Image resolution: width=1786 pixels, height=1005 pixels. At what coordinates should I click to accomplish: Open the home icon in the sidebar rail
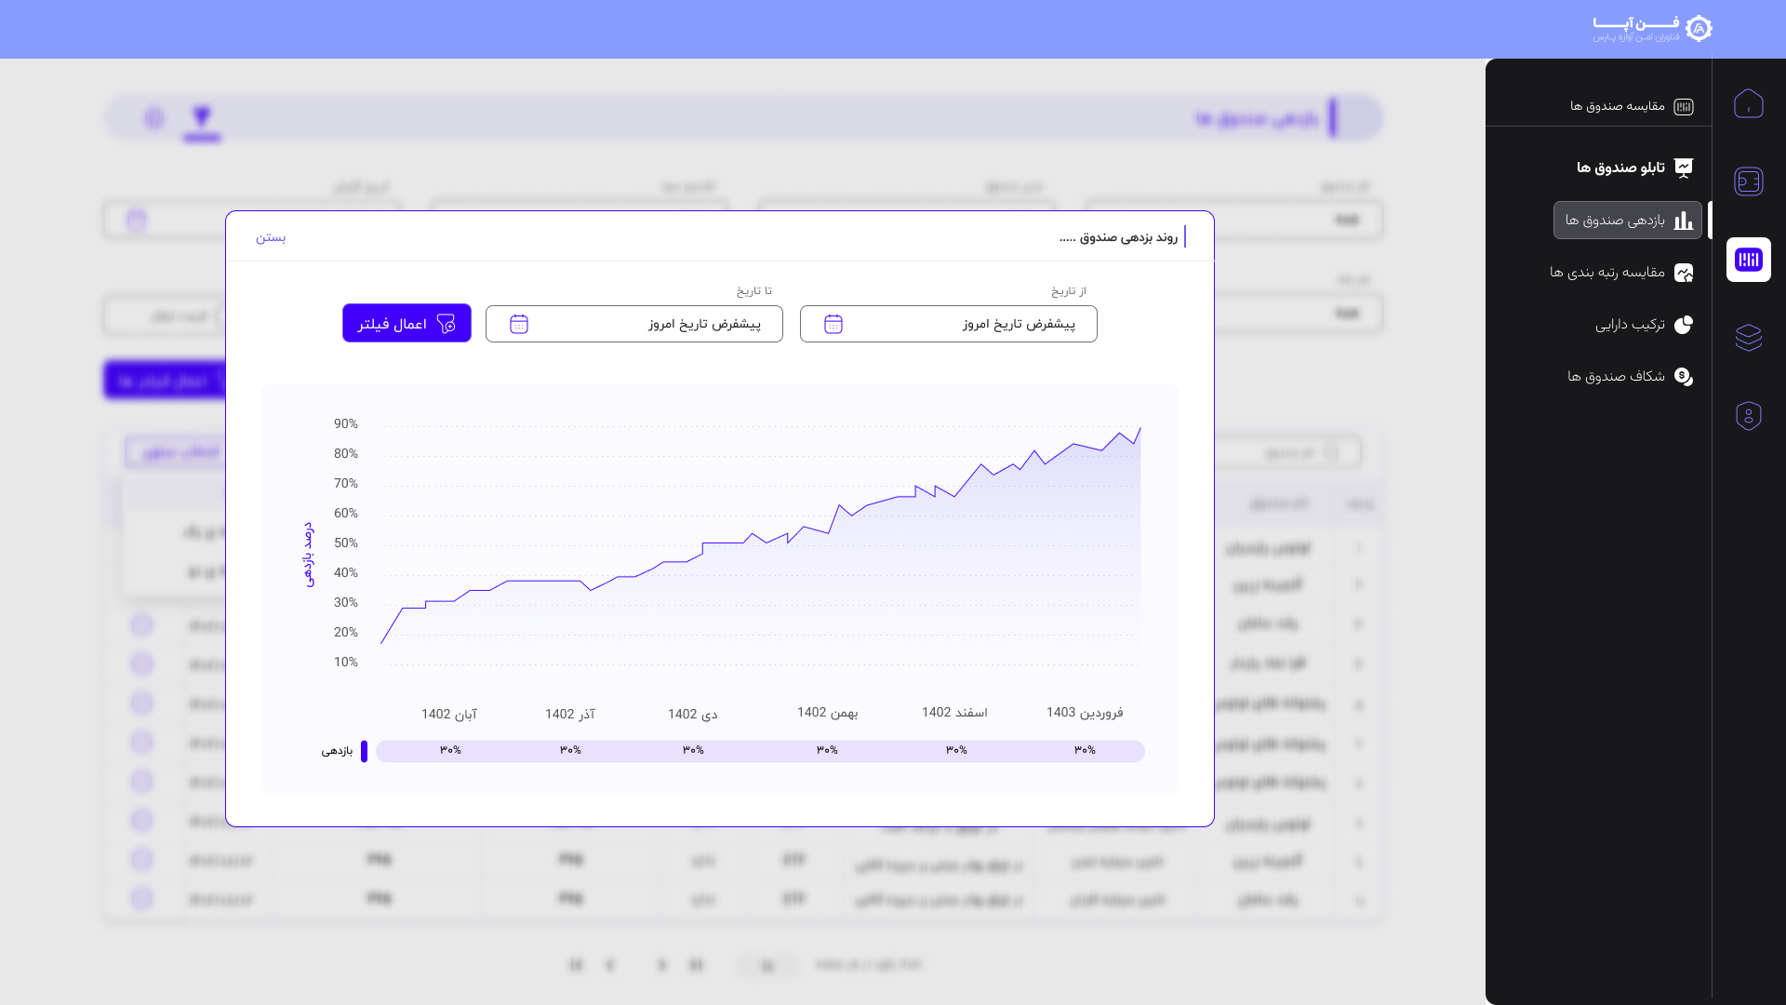1748,103
